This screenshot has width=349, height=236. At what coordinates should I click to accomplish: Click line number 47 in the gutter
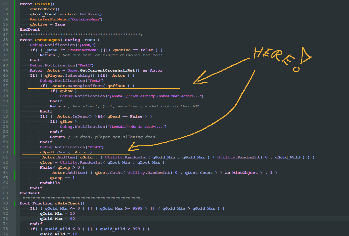point(6,86)
